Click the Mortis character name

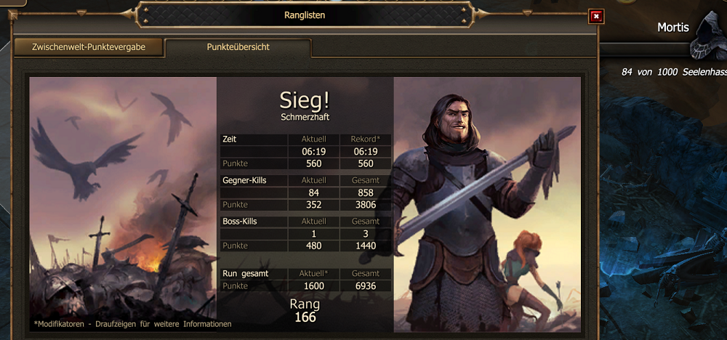click(x=672, y=28)
